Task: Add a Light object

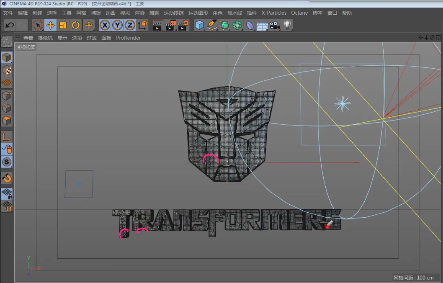Action: 287,25
